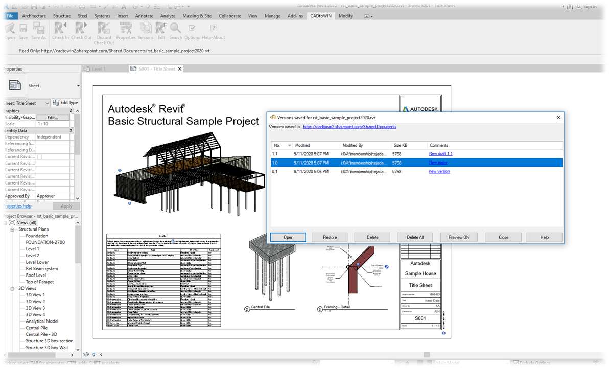Collapse the Structural Plans tree node

tap(12, 229)
